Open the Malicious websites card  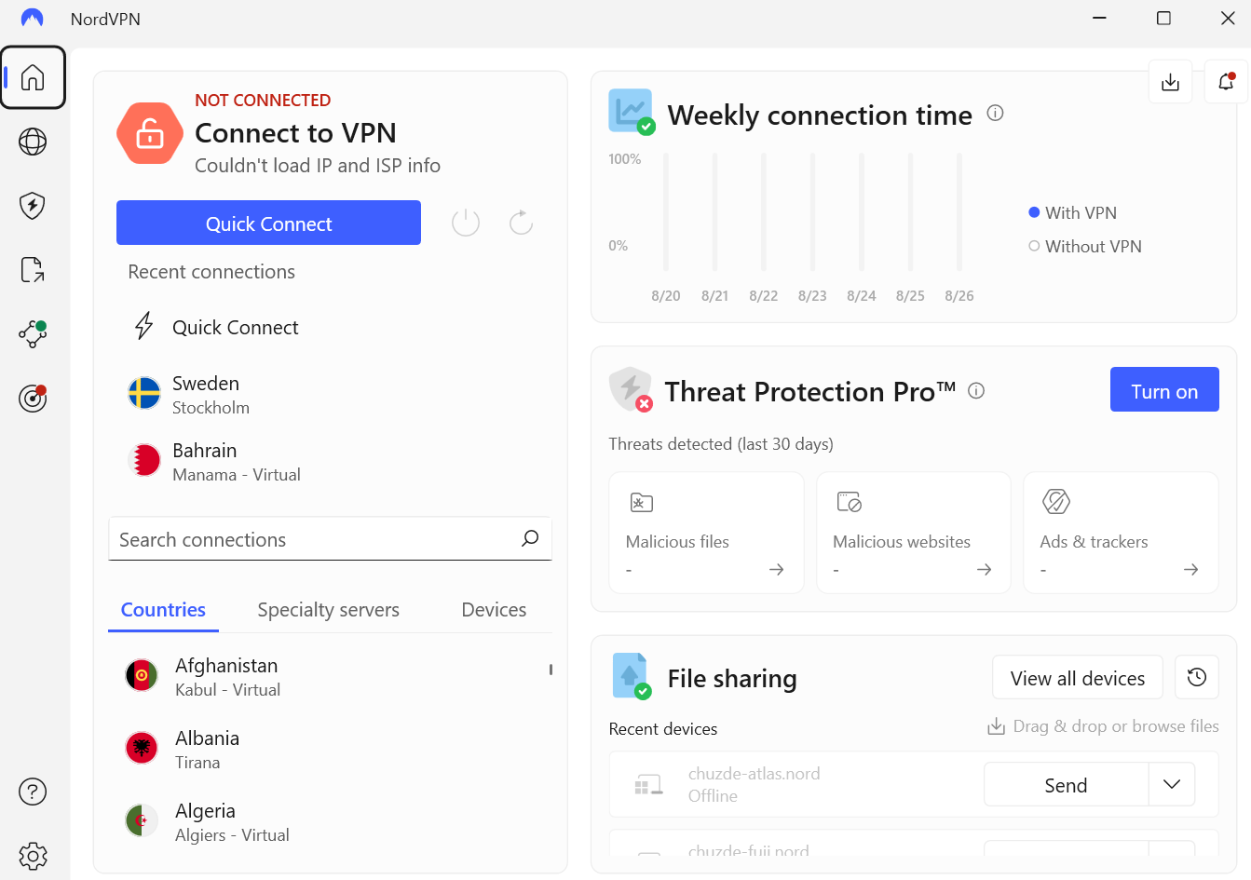click(x=914, y=533)
